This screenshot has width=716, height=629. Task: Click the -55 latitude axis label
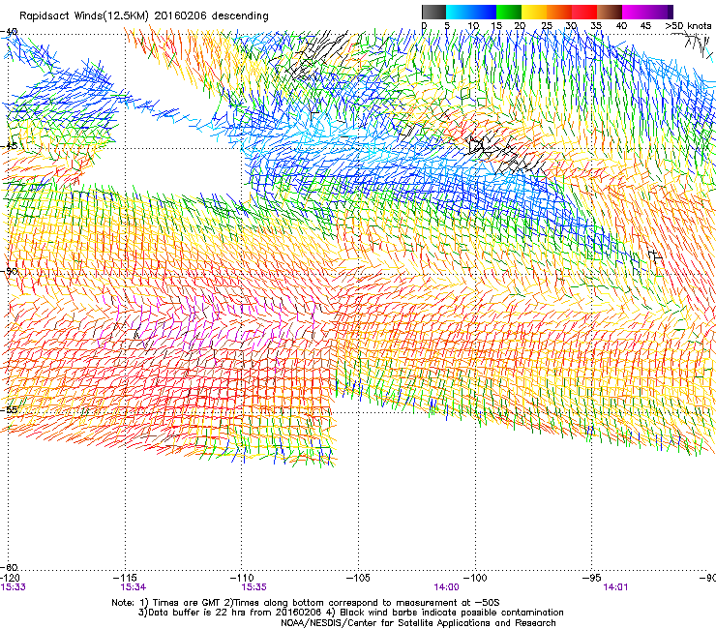(9, 409)
